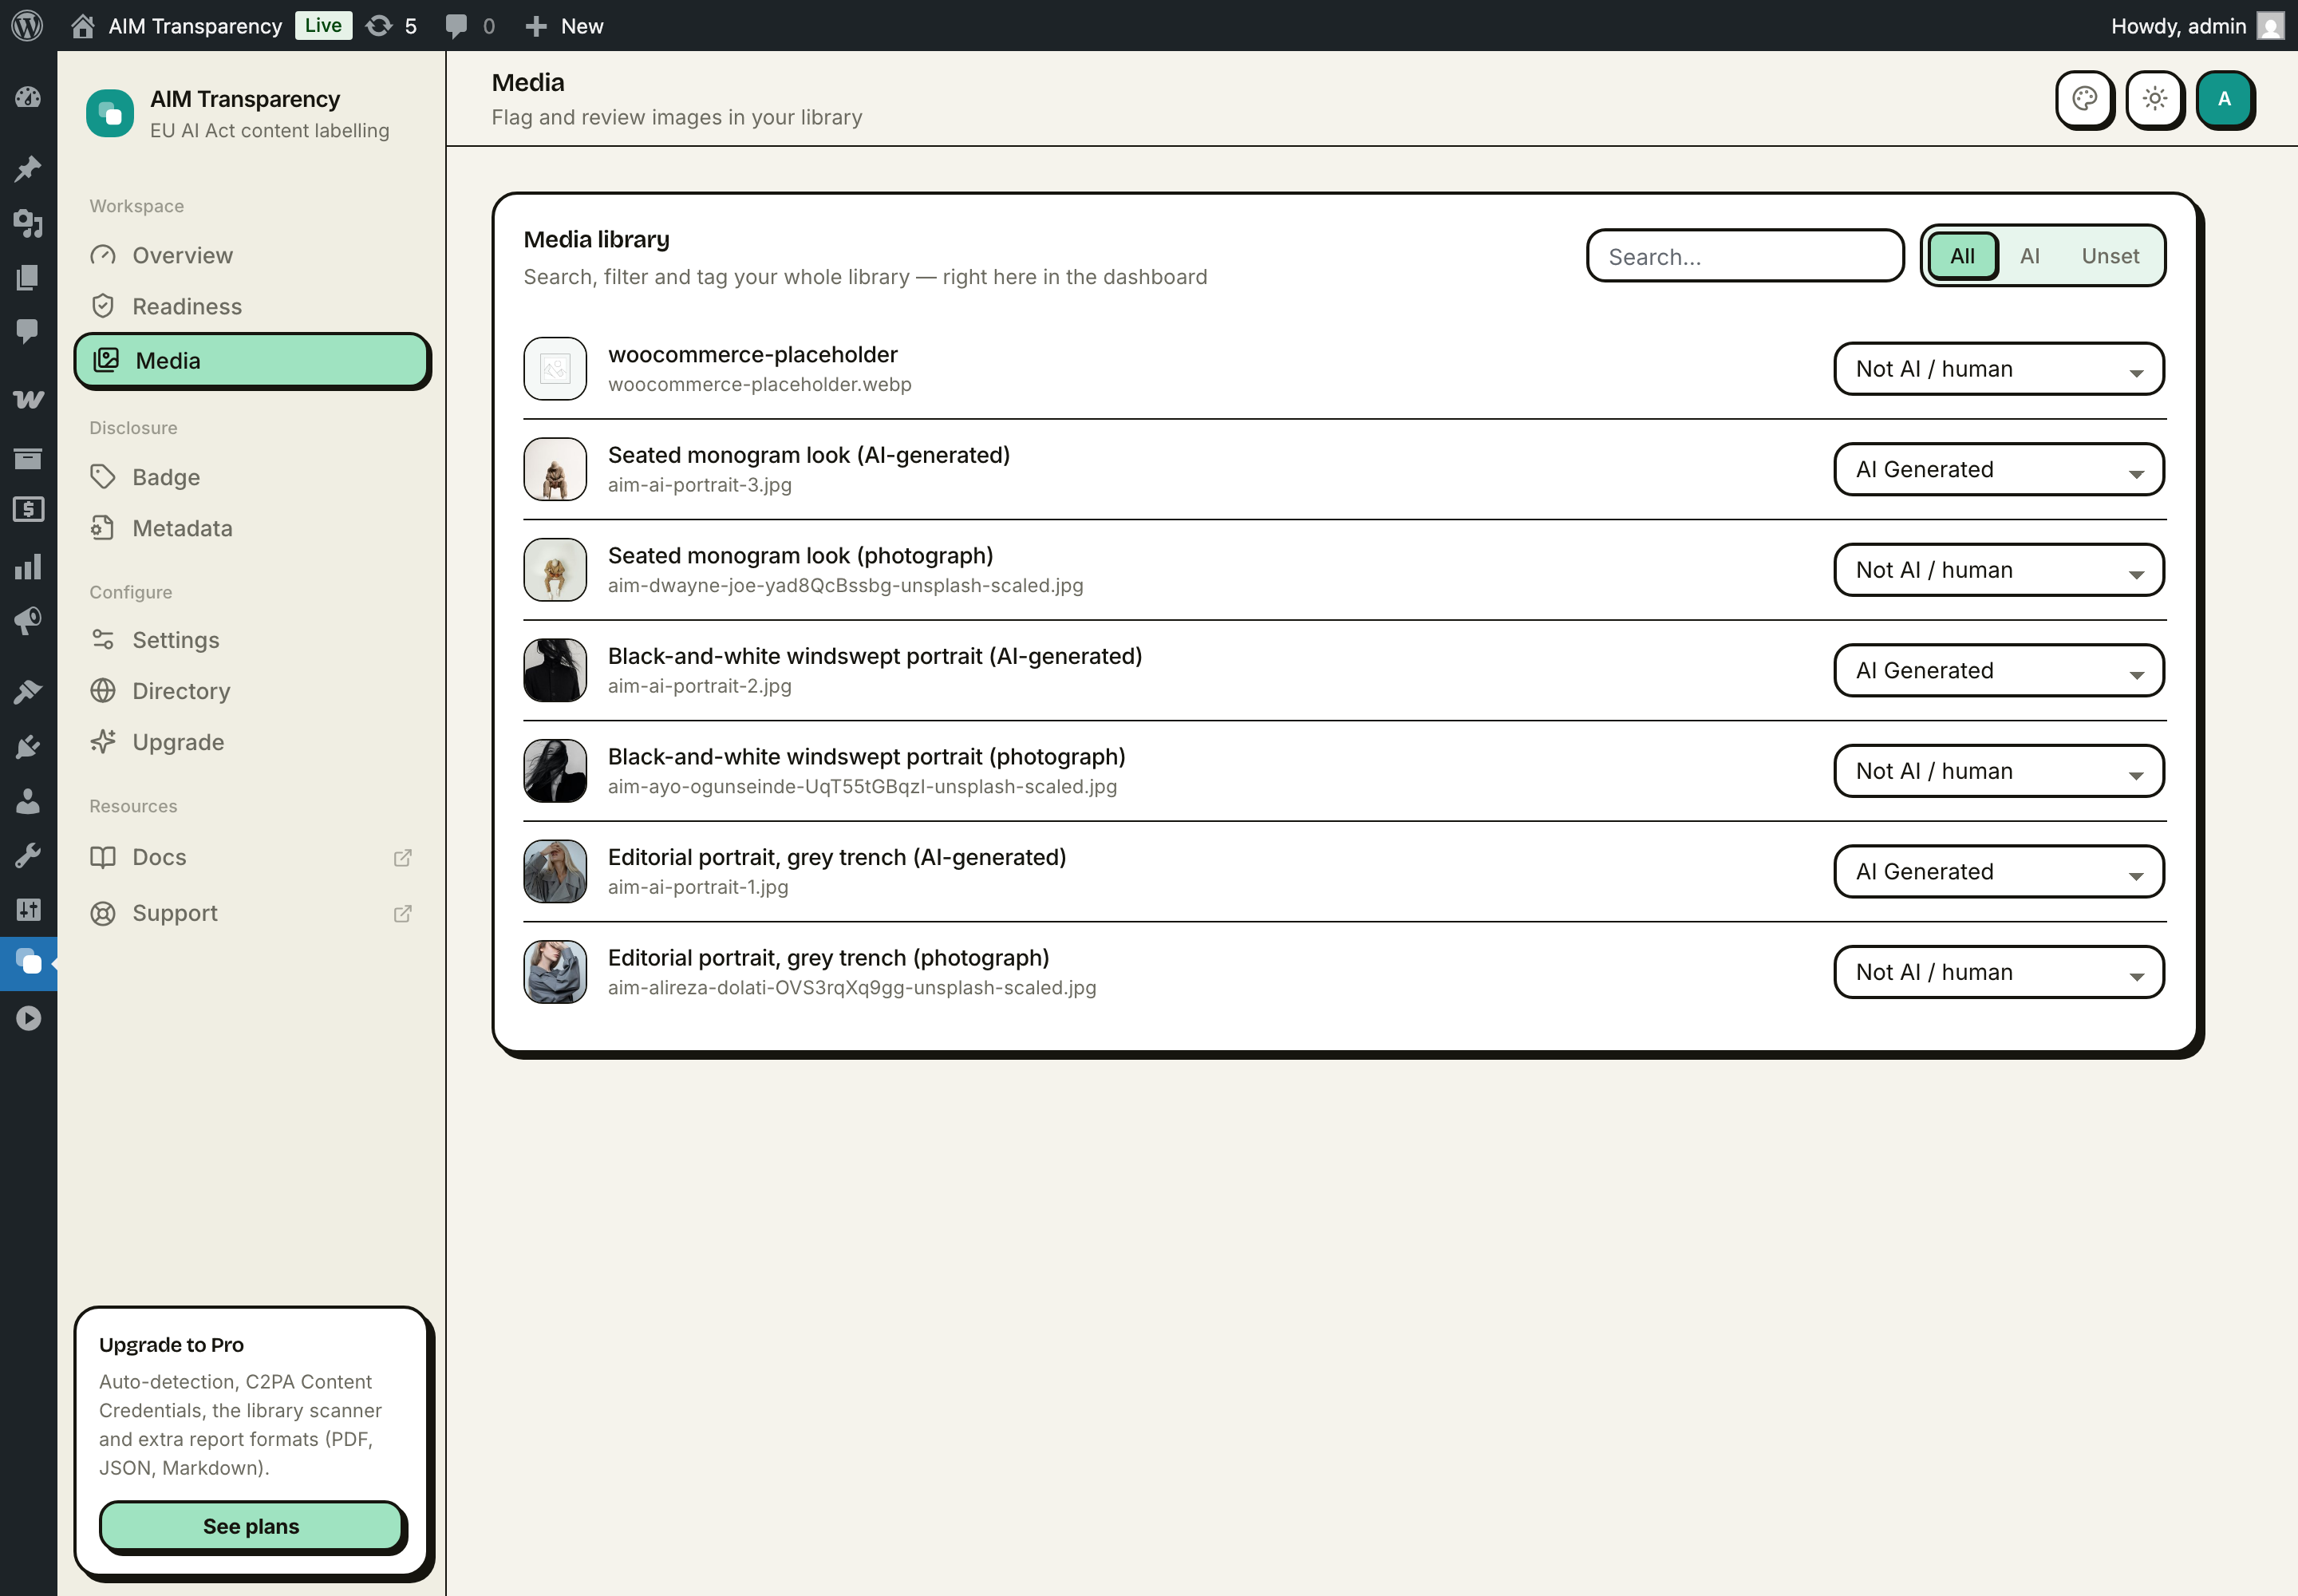Viewport: 2298px width, 1596px height.
Task: Click thumbnail of aim-ayo-ogunseinde unsplash photograph
Action: point(555,771)
